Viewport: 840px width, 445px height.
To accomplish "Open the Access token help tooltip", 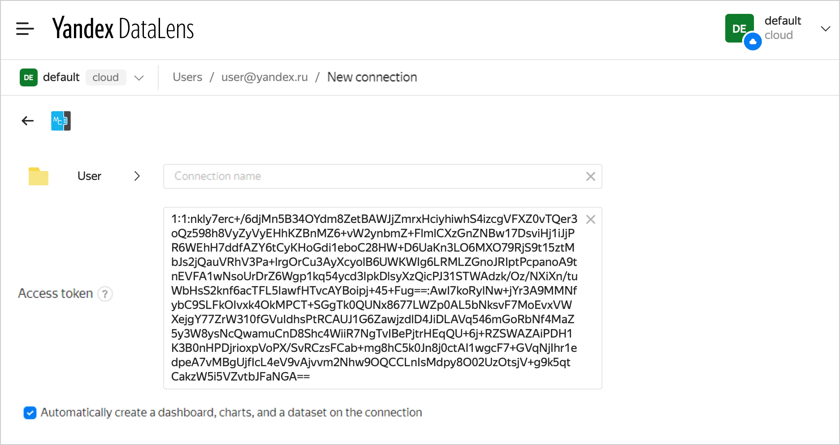I will 105,294.
